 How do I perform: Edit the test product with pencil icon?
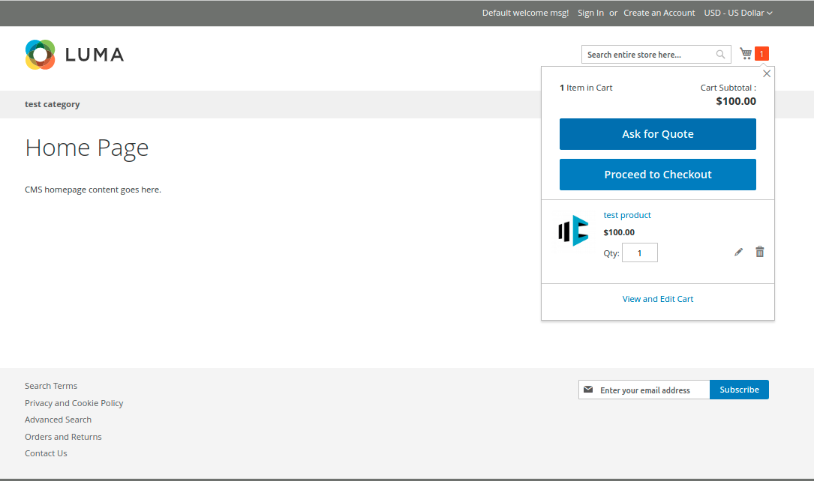pyautogui.click(x=738, y=252)
